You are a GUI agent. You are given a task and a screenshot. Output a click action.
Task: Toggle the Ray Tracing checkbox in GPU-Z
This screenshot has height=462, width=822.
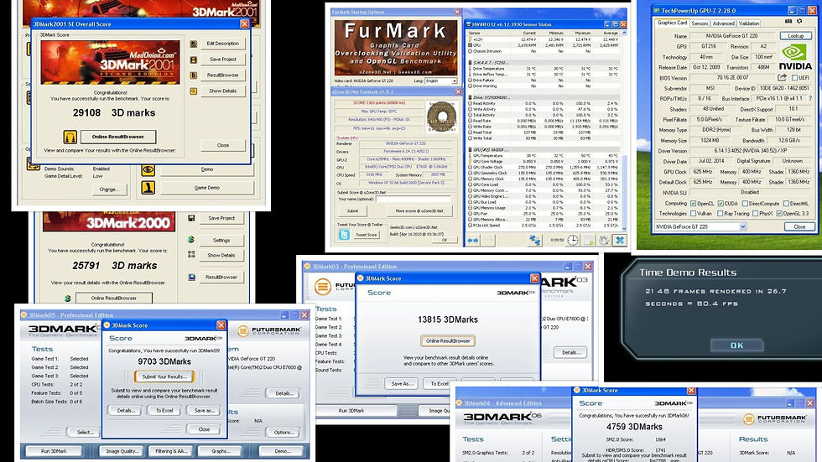pos(721,214)
